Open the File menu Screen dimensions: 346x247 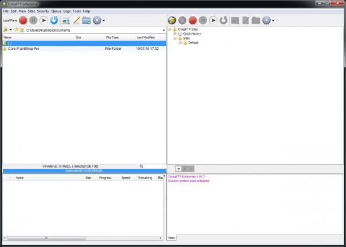click(6, 11)
